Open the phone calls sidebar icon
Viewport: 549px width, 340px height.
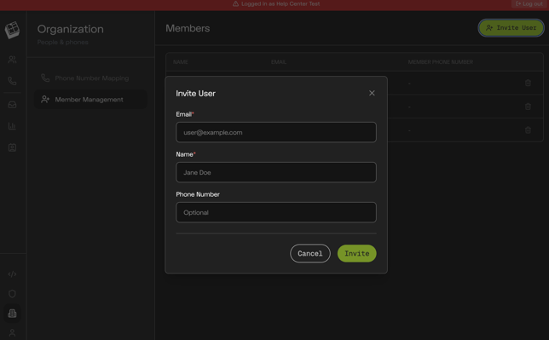[x=12, y=81]
